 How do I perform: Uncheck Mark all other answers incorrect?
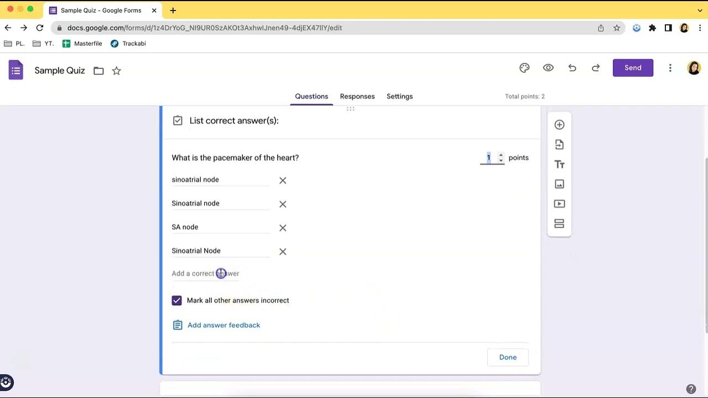coord(176,301)
